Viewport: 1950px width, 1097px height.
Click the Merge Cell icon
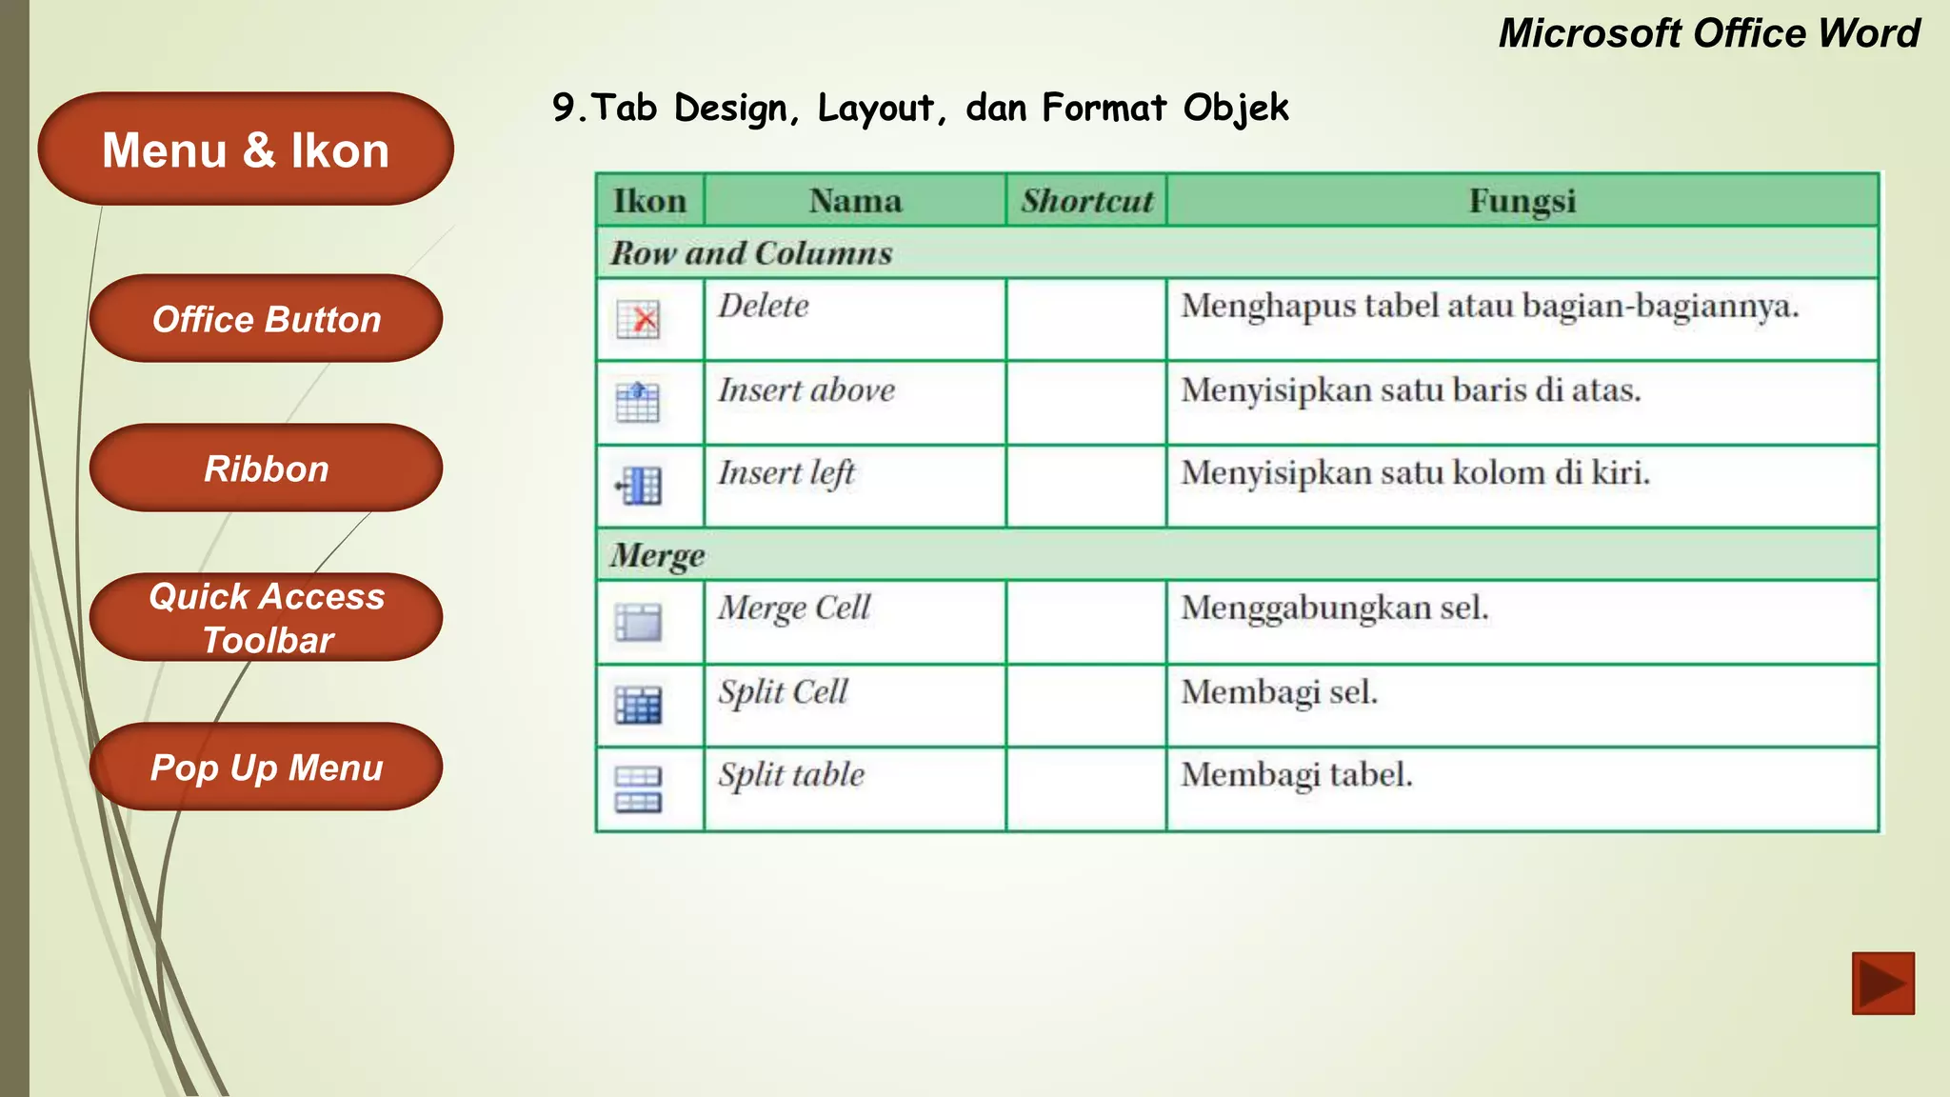[638, 622]
